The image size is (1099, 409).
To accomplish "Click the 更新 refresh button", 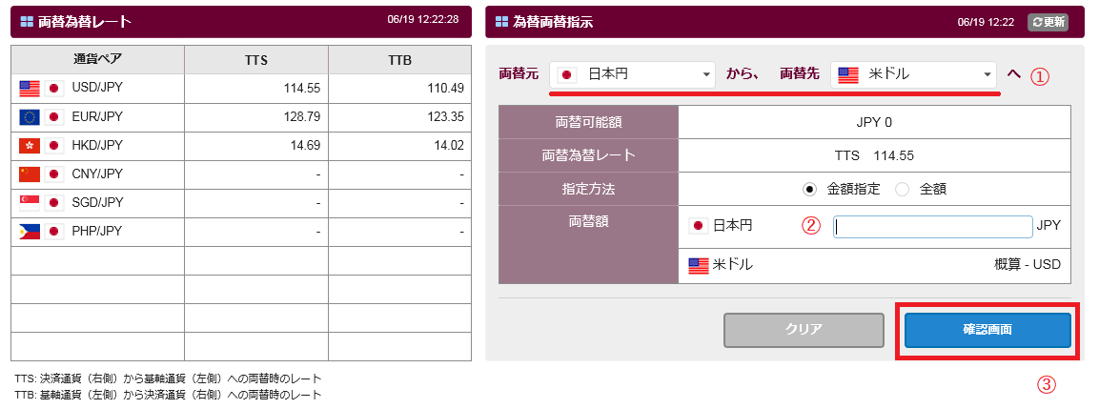I will coord(1048,22).
